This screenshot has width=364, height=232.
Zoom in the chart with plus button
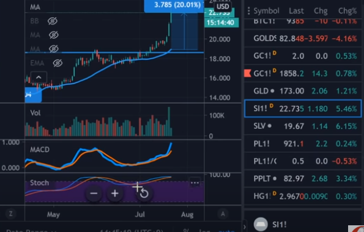point(115,193)
